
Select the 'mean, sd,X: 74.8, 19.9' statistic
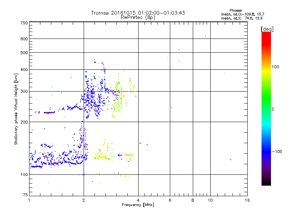[242, 18]
